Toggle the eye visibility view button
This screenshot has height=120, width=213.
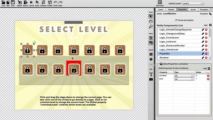point(151,43)
